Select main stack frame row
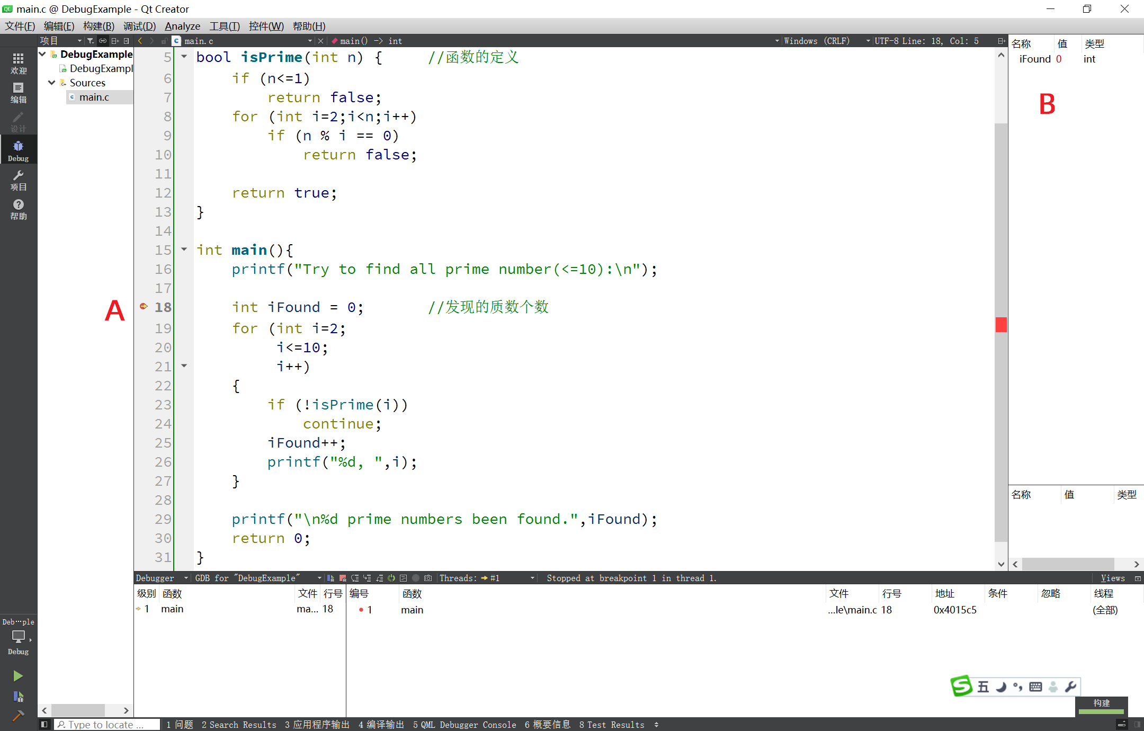This screenshot has width=1144, height=731. (x=240, y=609)
